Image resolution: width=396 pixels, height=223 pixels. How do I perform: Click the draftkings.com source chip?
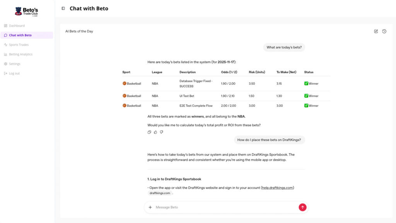[x=160, y=193]
